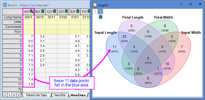This screenshot has height=100, width=205.
Task: Click the 11 count in region 0001
Action: (114, 47)
